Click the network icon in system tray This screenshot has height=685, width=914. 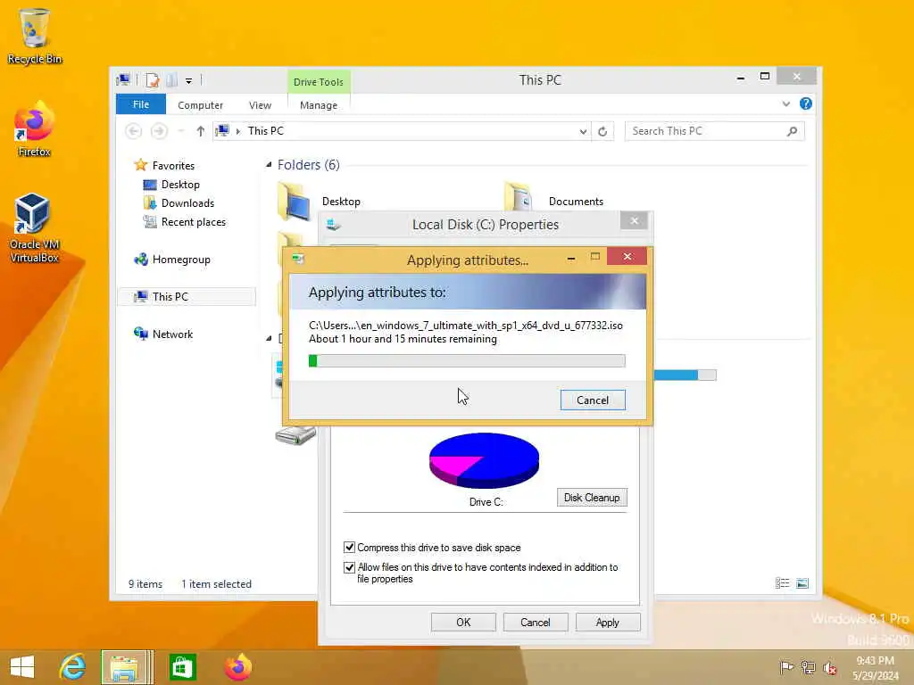coord(808,667)
